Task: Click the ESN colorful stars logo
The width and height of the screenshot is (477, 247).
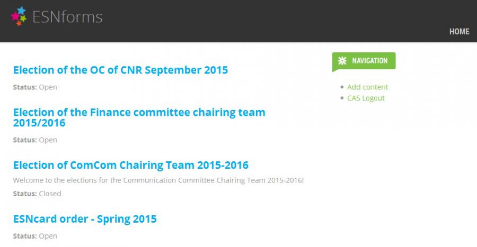Action: (19, 16)
